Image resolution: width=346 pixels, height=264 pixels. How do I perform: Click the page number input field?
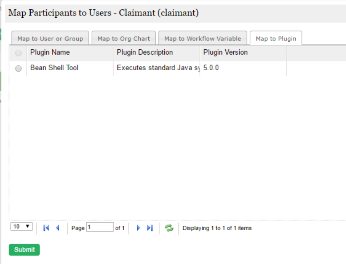(x=100, y=227)
